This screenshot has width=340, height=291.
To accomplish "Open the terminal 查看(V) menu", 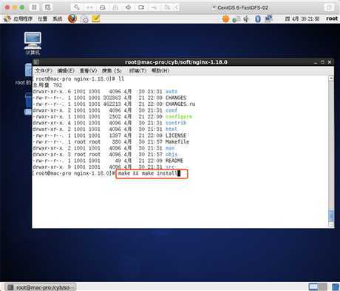I will [x=88, y=70].
